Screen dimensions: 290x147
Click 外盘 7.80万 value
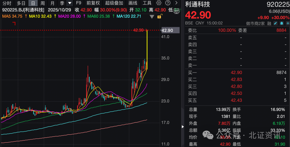point(224,124)
